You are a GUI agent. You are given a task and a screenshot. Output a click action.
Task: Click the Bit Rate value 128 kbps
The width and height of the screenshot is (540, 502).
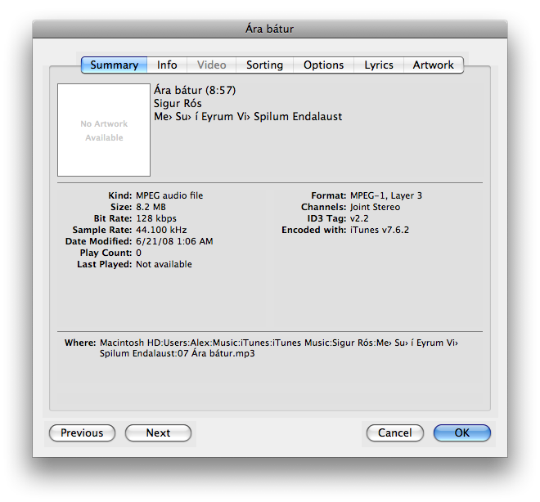156,218
